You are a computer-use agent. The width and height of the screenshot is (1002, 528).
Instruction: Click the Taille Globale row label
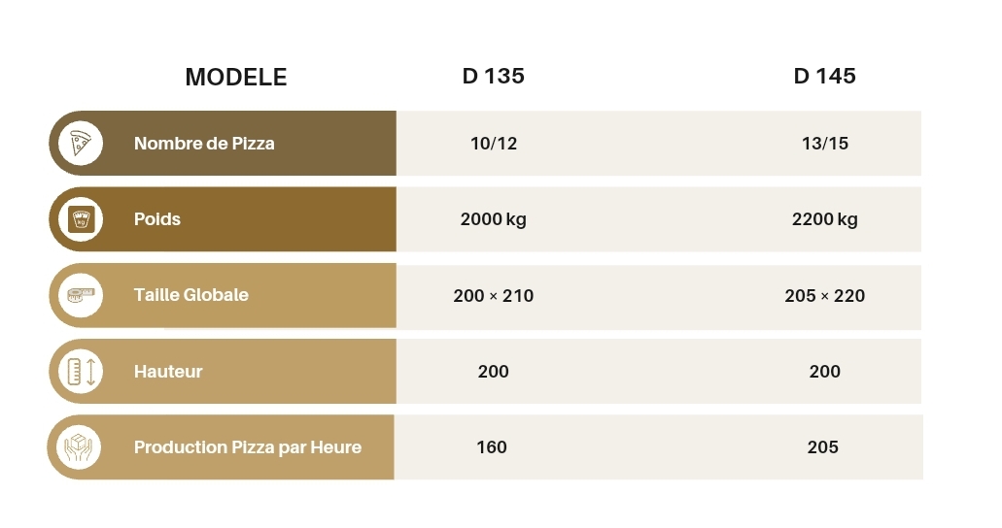click(x=191, y=295)
